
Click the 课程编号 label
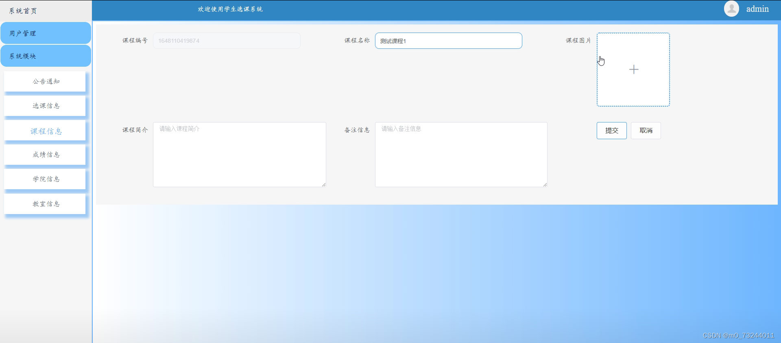pos(135,40)
